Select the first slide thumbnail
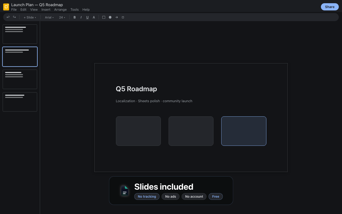The height and width of the screenshot is (214, 342). (x=20, y=34)
